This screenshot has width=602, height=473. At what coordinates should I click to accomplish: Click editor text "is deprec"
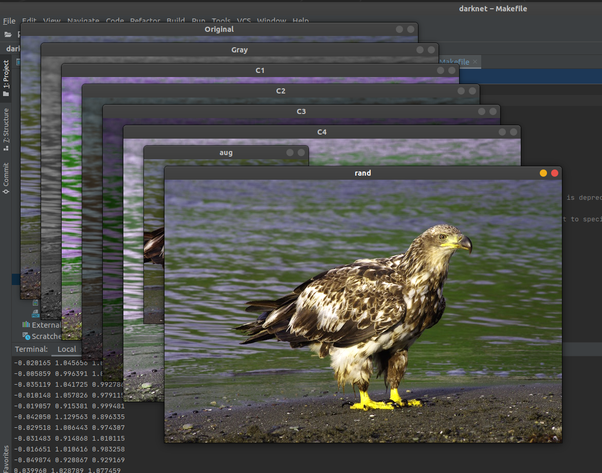584,198
